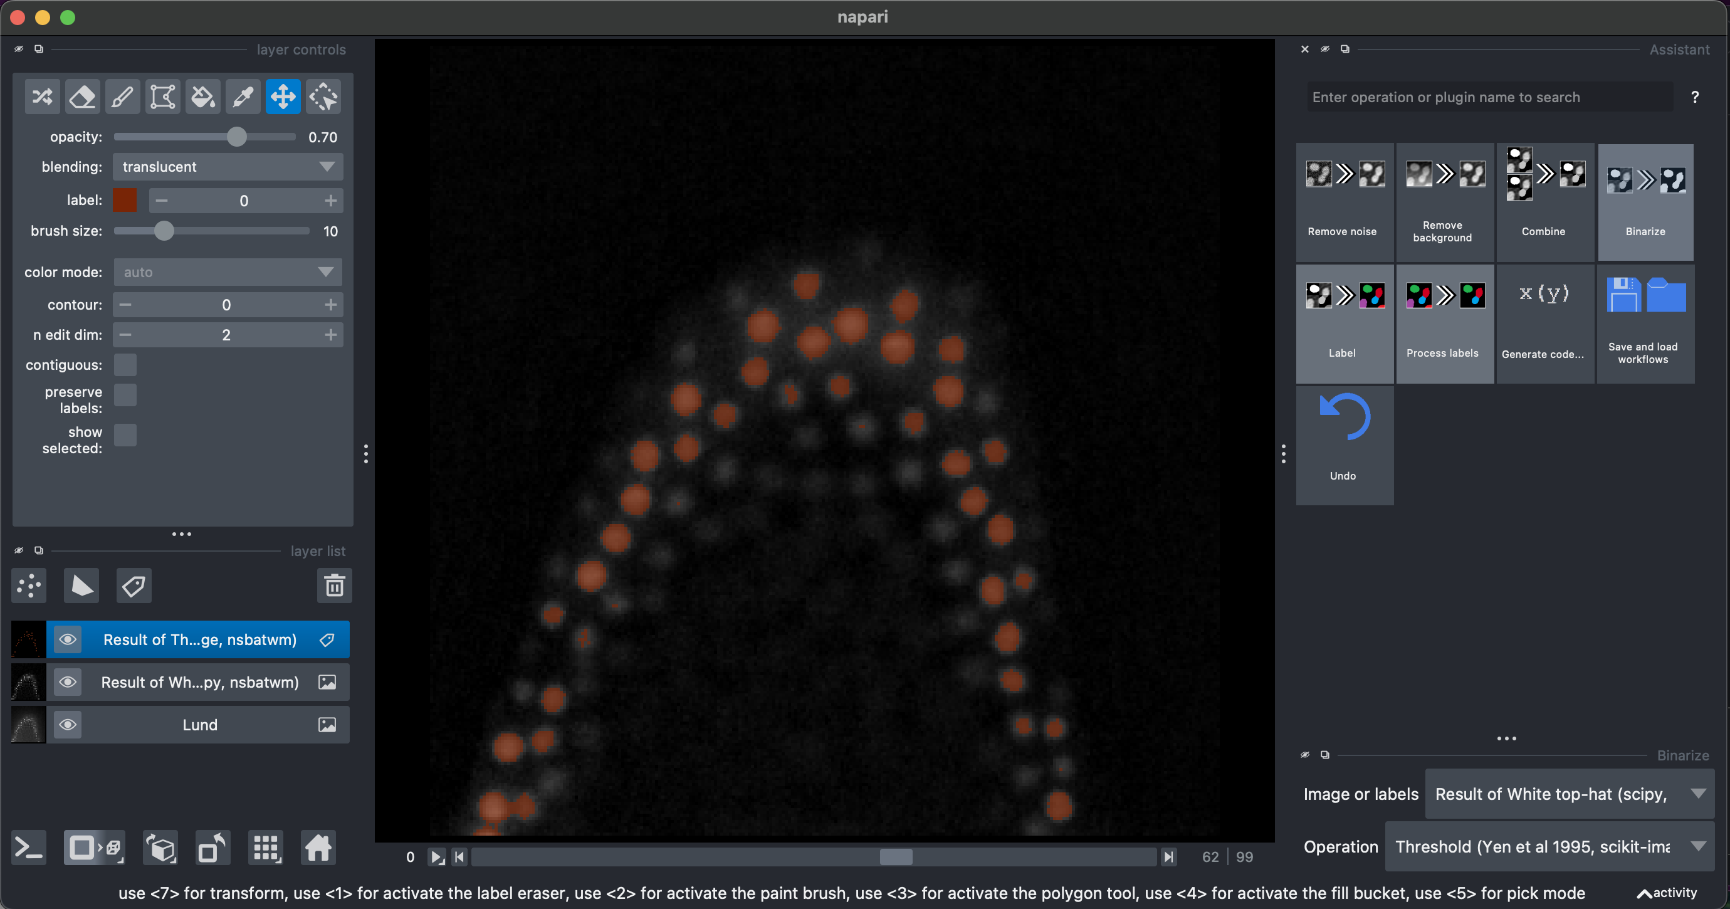This screenshot has width=1730, height=909.
Task: Open the Image or labels dropdown
Action: click(1569, 794)
